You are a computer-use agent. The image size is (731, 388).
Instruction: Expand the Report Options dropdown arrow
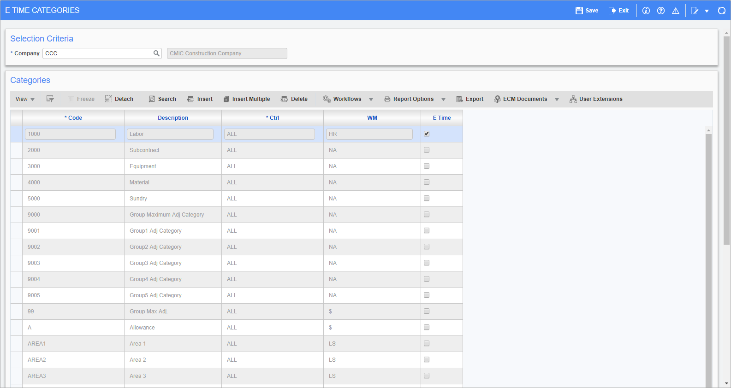[443, 100]
